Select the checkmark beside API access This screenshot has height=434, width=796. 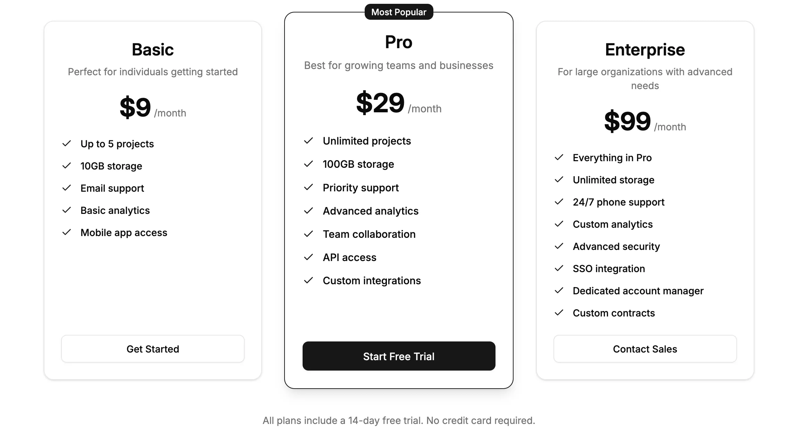[308, 257]
